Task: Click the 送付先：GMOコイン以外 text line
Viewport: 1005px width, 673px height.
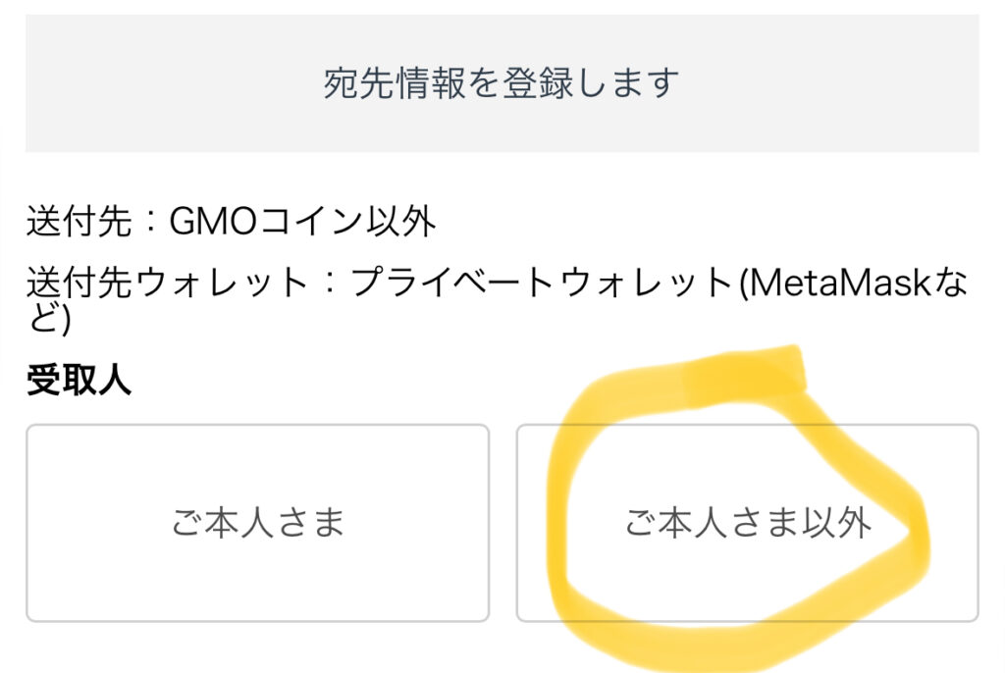Action: coord(231,223)
